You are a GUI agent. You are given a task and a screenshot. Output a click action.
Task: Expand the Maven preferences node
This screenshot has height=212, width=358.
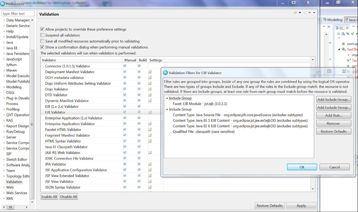(4, 70)
